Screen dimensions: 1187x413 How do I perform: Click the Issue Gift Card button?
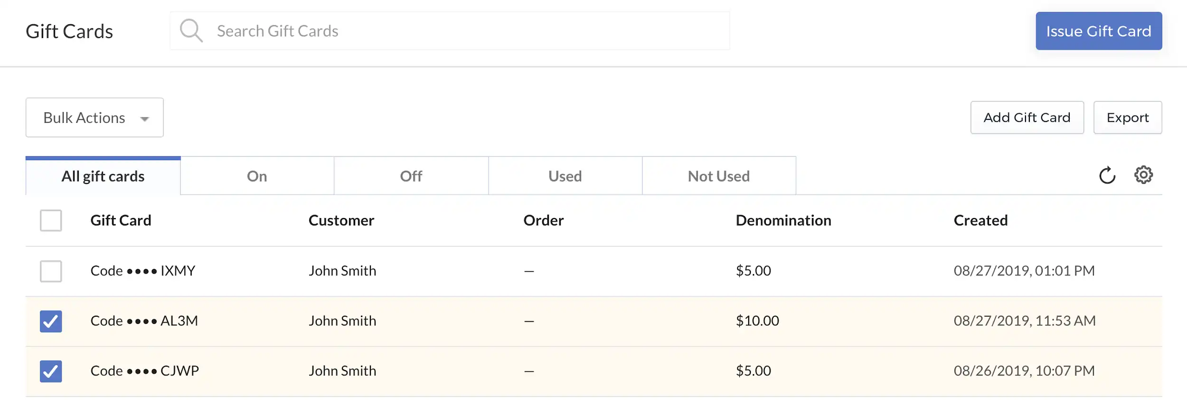[x=1099, y=31]
